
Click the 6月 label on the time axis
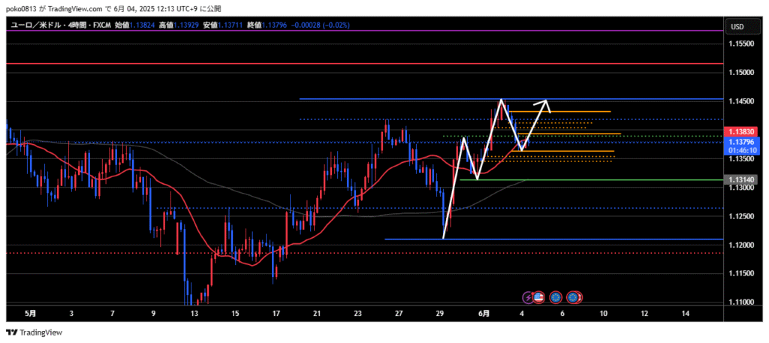485,313
